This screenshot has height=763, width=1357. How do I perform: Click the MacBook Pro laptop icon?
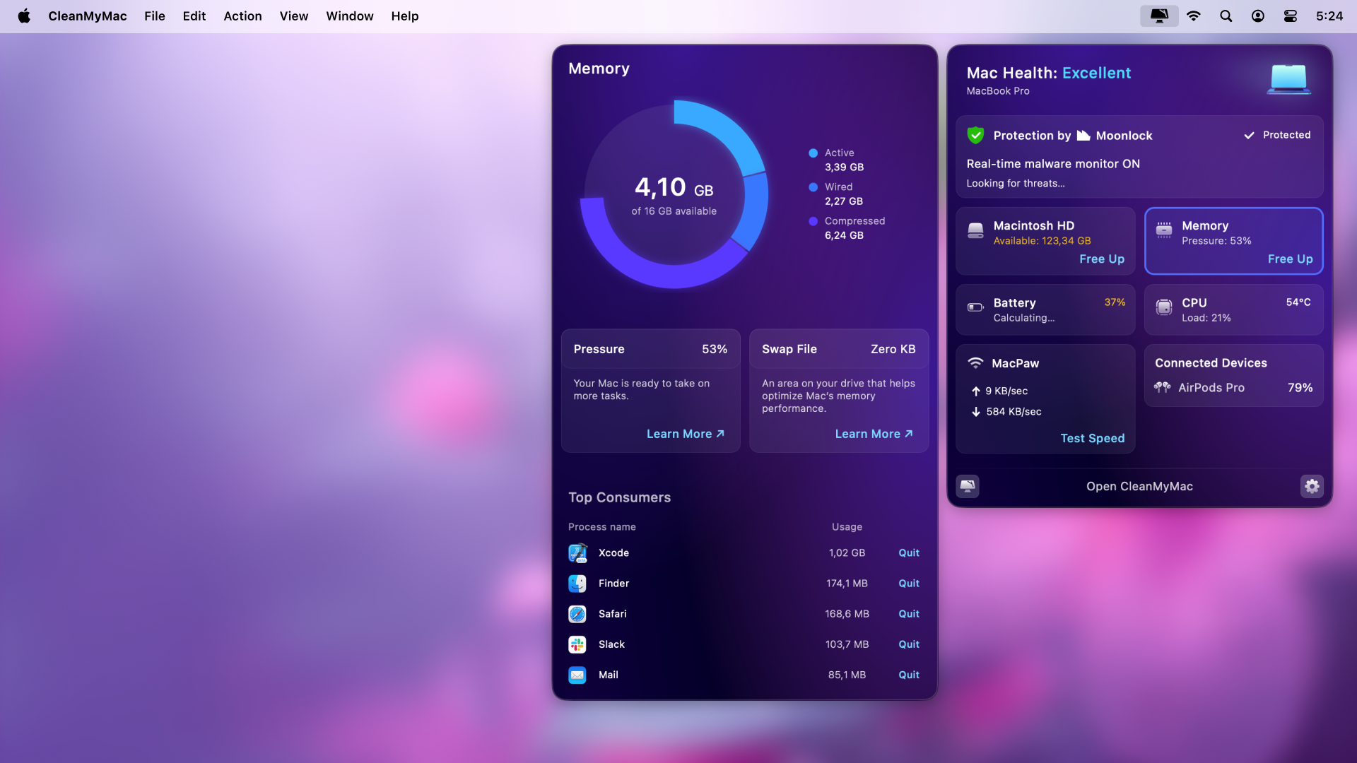(1288, 79)
